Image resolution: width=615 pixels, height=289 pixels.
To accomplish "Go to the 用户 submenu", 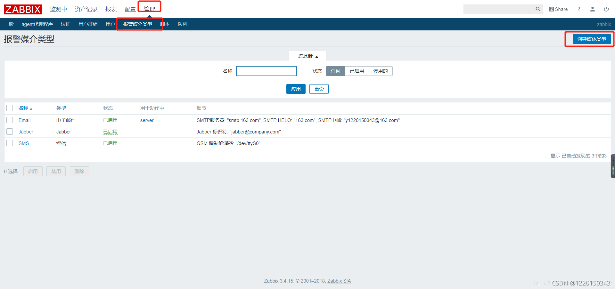I will click(x=111, y=24).
